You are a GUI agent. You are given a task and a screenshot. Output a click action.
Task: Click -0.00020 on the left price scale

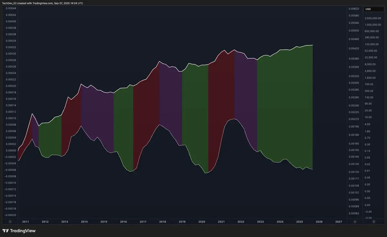click(x=10, y=215)
